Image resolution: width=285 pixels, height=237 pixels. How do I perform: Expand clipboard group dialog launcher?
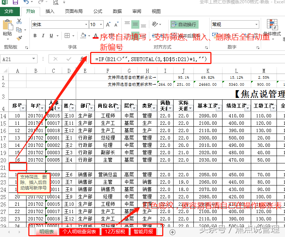26,47
